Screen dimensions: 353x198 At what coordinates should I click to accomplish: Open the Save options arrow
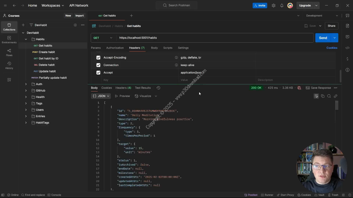pyautogui.click(x=320, y=26)
